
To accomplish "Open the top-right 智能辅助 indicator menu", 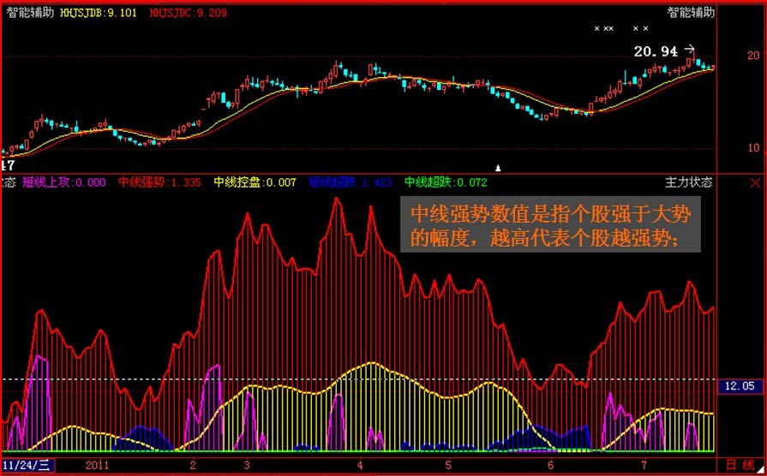I will 691,13.
